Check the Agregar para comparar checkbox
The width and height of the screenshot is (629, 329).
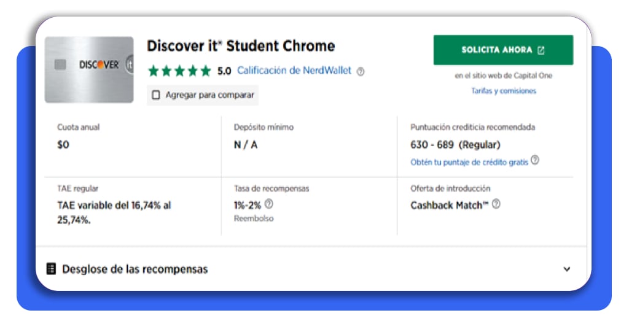[156, 95]
